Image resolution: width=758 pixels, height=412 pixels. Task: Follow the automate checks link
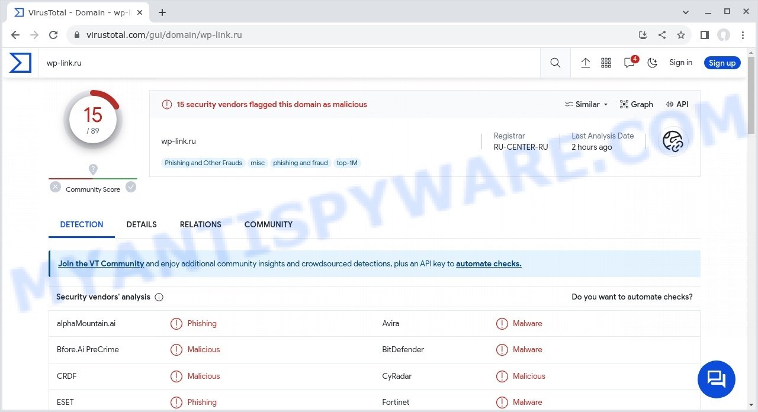pyautogui.click(x=489, y=264)
